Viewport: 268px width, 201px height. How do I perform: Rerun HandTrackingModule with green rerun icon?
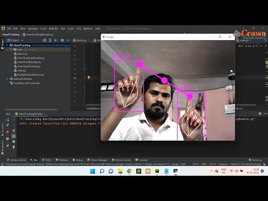(7, 119)
